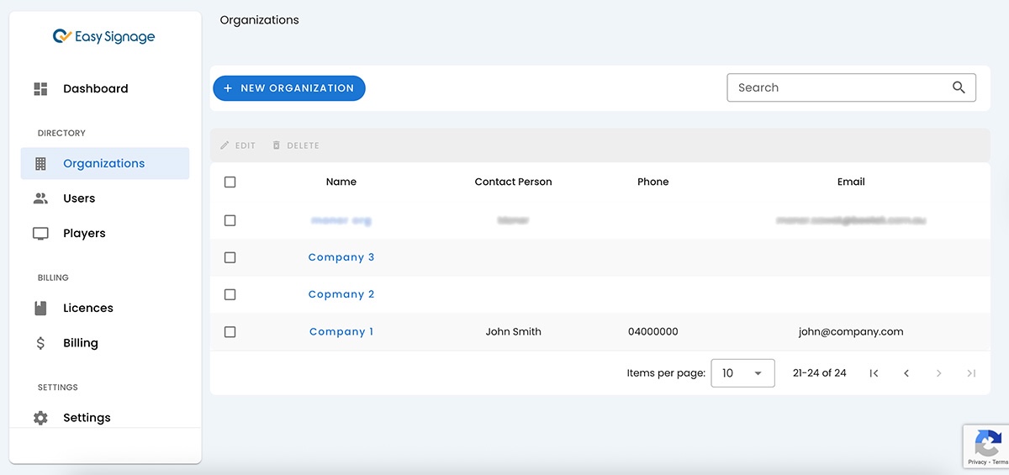Screen dimensions: 1009x475
Task: Click the Billing dollar sign icon
Action: [40, 343]
